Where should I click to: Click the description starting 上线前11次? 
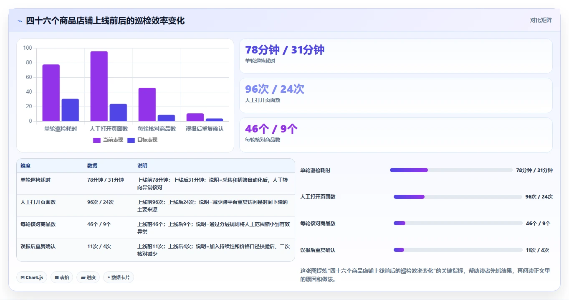tap(214, 250)
